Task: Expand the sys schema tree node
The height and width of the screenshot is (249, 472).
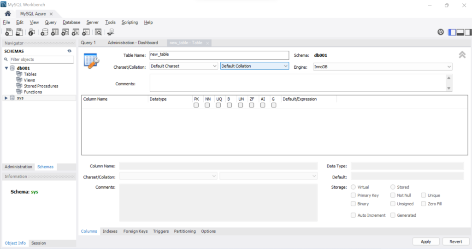Action: (x=6, y=98)
